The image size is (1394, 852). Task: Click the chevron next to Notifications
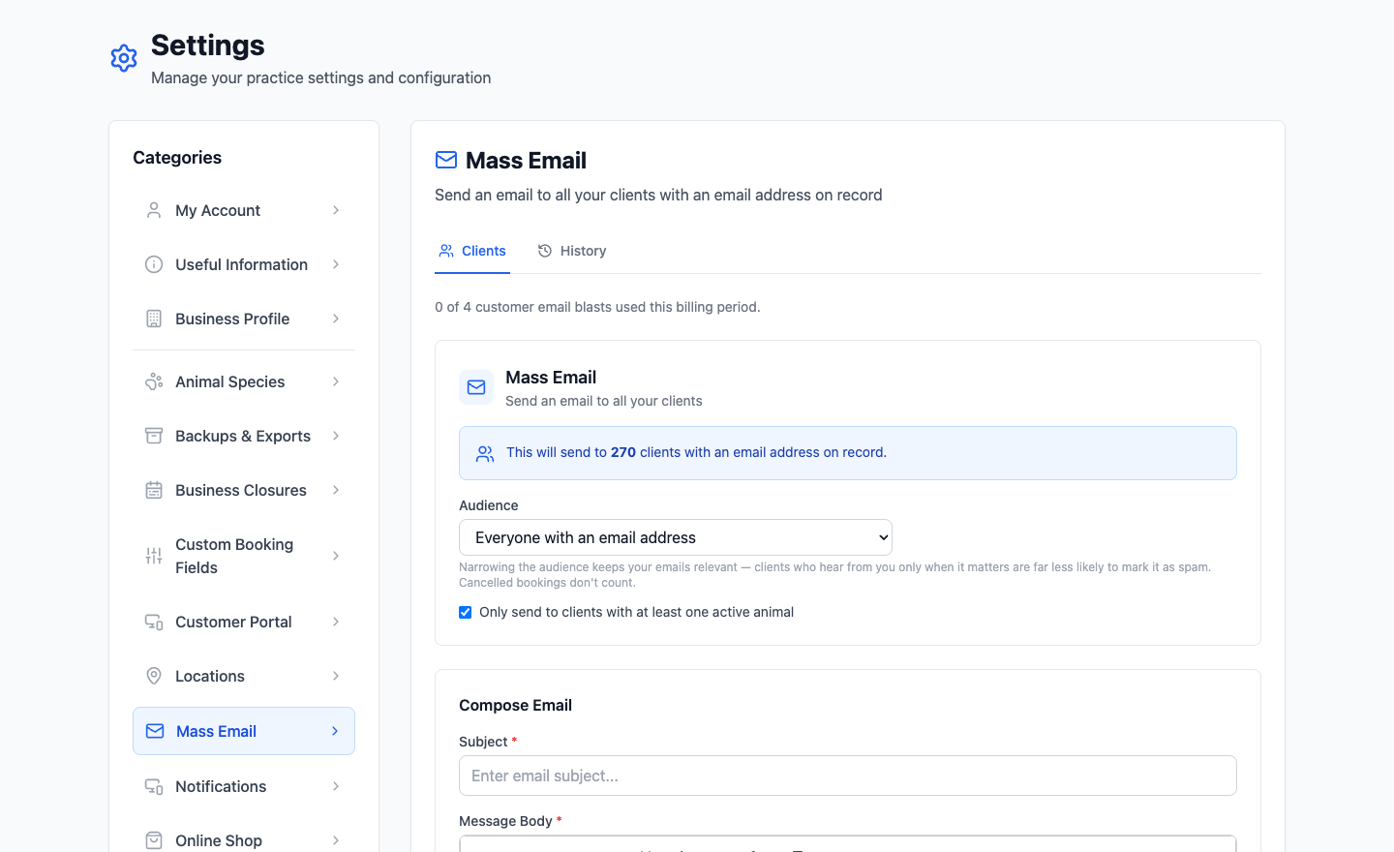tap(336, 786)
